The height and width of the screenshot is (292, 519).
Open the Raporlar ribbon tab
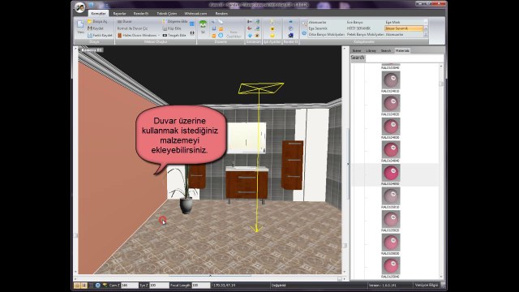coord(119,14)
